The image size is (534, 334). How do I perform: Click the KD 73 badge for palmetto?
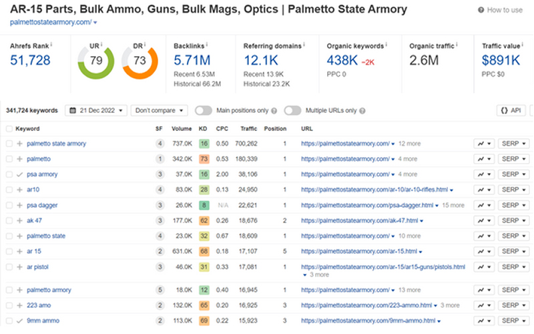tap(204, 159)
